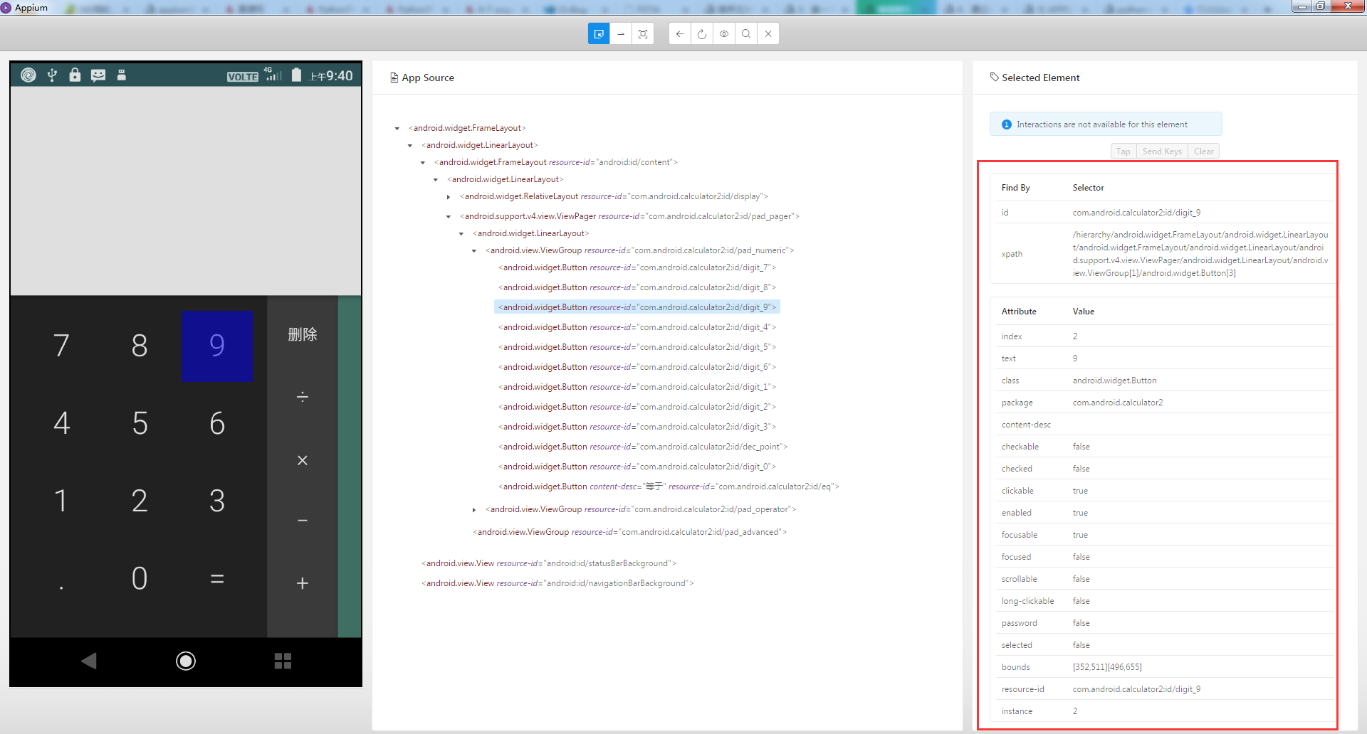Tap digit 1 on calculator screenshot
The width and height of the screenshot is (1367, 734).
[x=61, y=501]
